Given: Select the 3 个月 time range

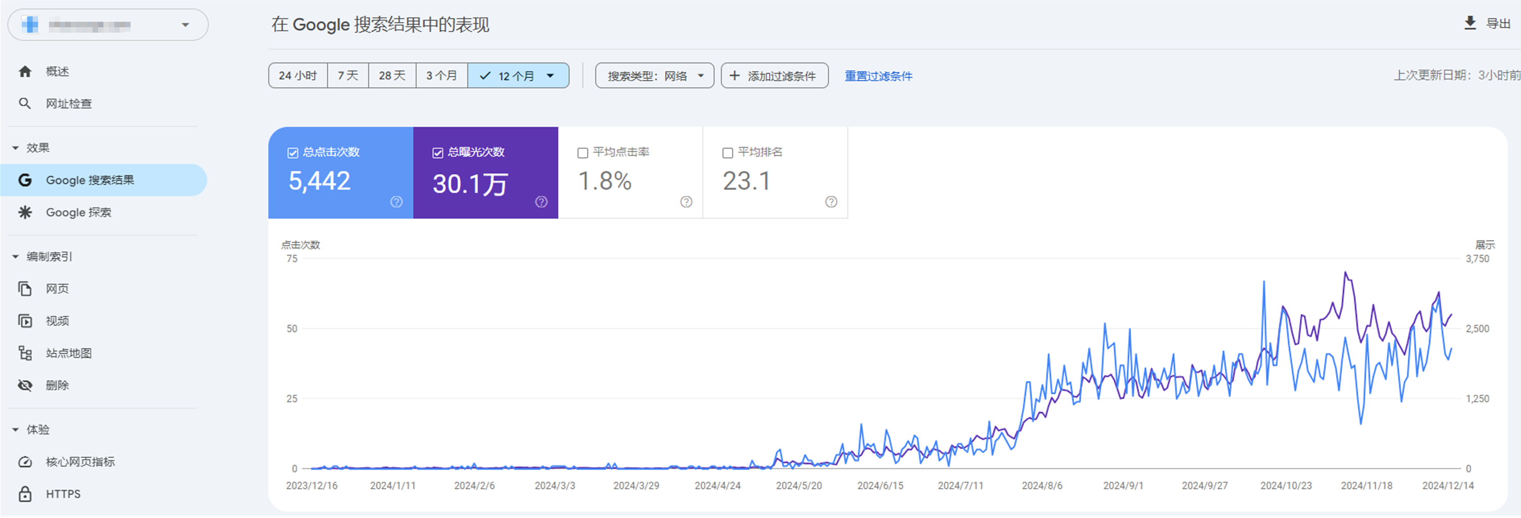Looking at the screenshot, I should [x=442, y=76].
